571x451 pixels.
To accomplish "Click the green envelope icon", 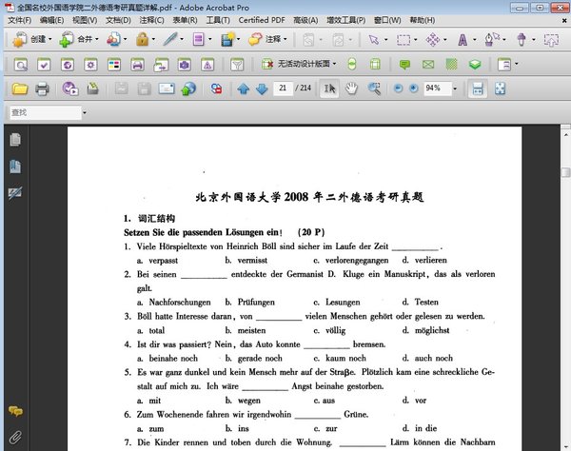I will pyautogui.click(x=428, y=65).
